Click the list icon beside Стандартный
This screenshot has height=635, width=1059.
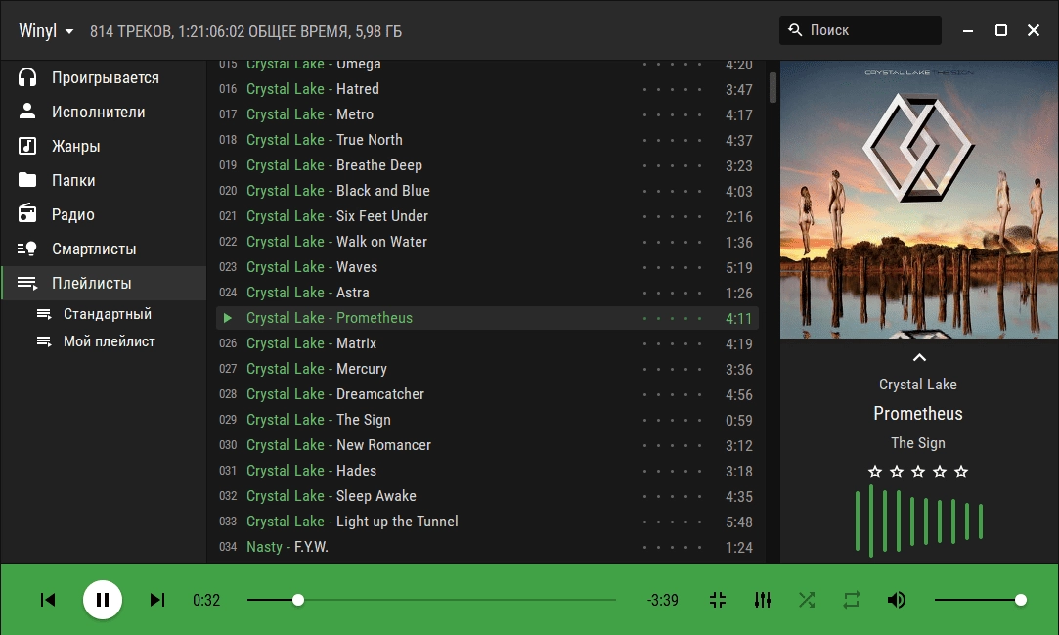[x=44, y=314]
